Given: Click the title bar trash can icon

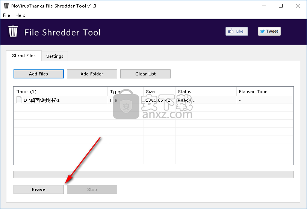Looking at the screenshot, I should click(6, 6).
